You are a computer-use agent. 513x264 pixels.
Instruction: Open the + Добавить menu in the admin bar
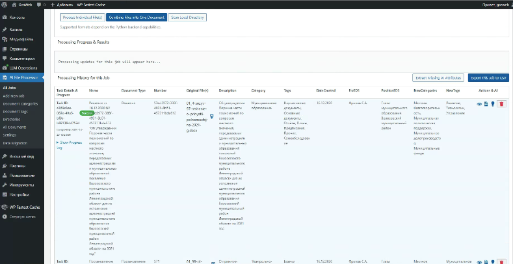pyautogui.click(x=62, y=4)
